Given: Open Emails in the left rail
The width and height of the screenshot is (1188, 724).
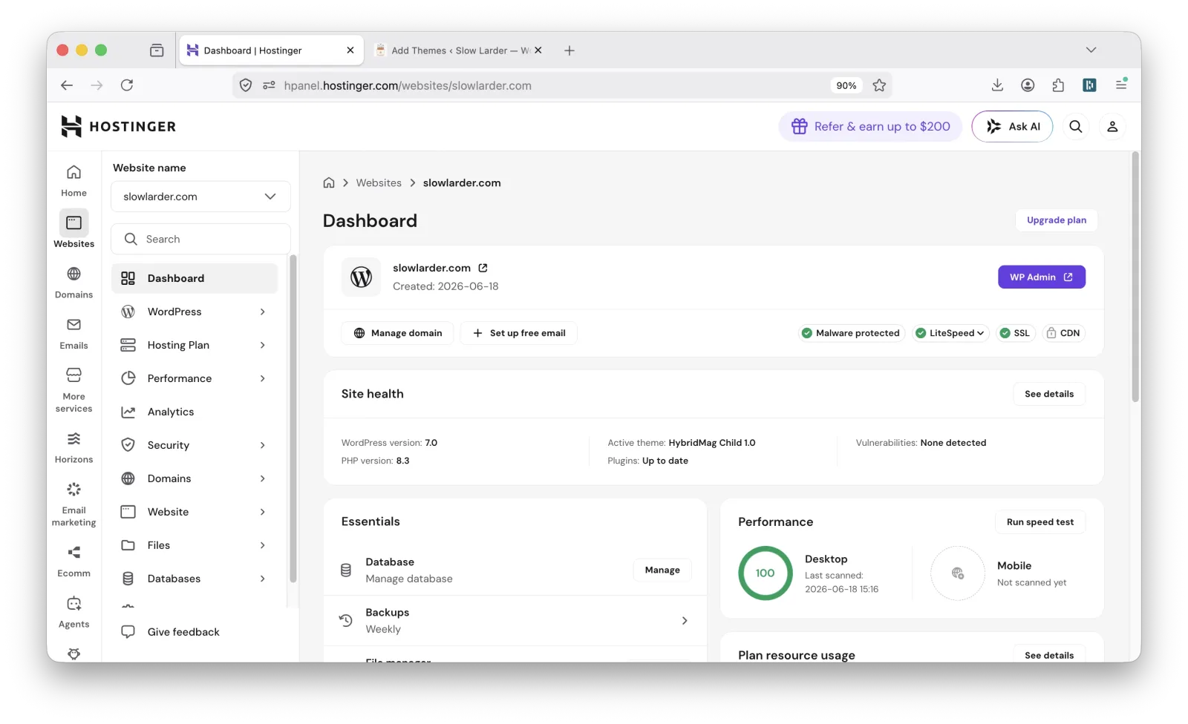Looking at the screenshot, I should pos(74,333).
